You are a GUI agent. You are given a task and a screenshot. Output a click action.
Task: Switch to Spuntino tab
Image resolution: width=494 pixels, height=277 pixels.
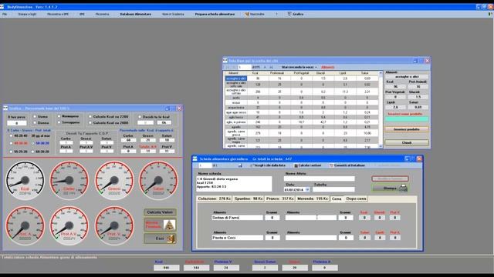tap(249, 199)
